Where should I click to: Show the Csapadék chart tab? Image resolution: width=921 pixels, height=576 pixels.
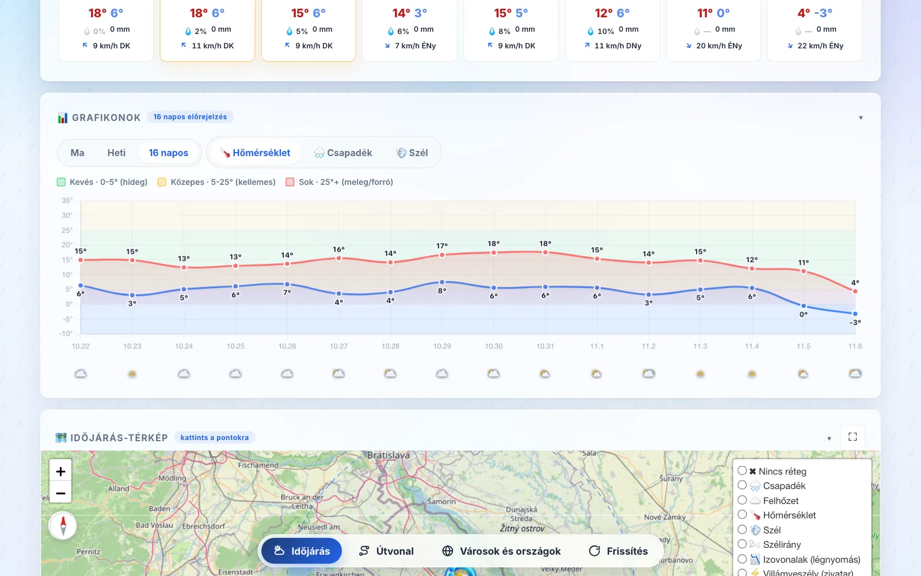click(343, 153)
